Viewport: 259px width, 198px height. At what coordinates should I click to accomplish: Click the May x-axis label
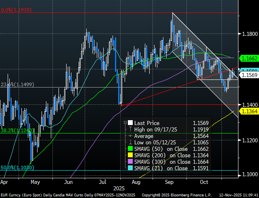click(x=35, y=182)
